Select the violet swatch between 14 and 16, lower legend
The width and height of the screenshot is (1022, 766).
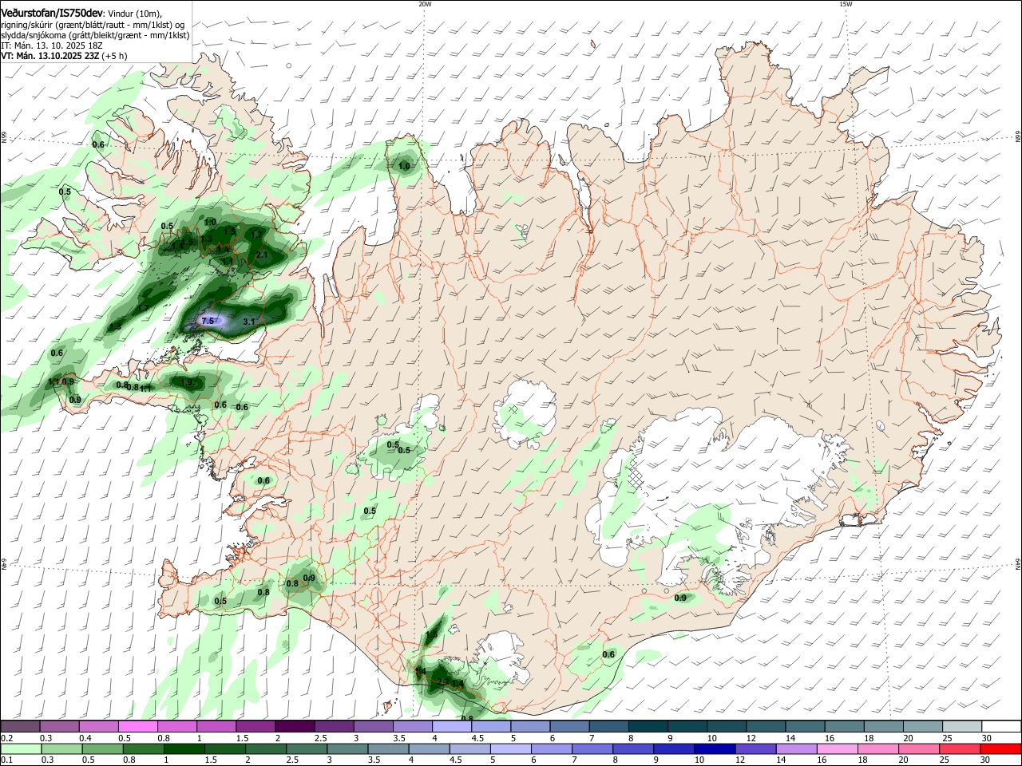[795, 749]
